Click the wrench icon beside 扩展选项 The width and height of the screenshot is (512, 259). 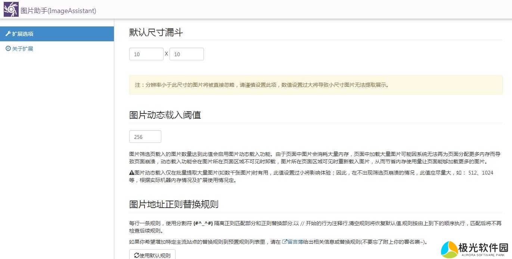[8, 33]
